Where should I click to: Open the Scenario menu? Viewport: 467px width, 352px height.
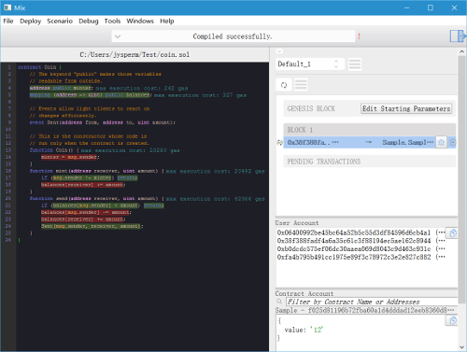coord(60,21)
